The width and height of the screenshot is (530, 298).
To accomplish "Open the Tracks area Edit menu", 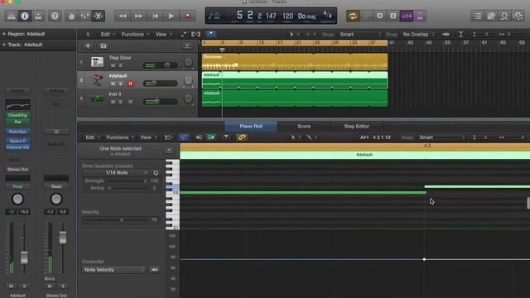I will 108,34.
